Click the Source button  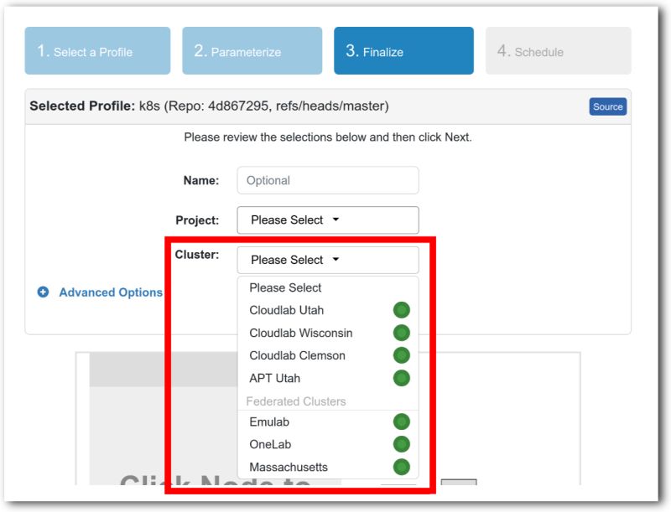[x=607, y=107]
